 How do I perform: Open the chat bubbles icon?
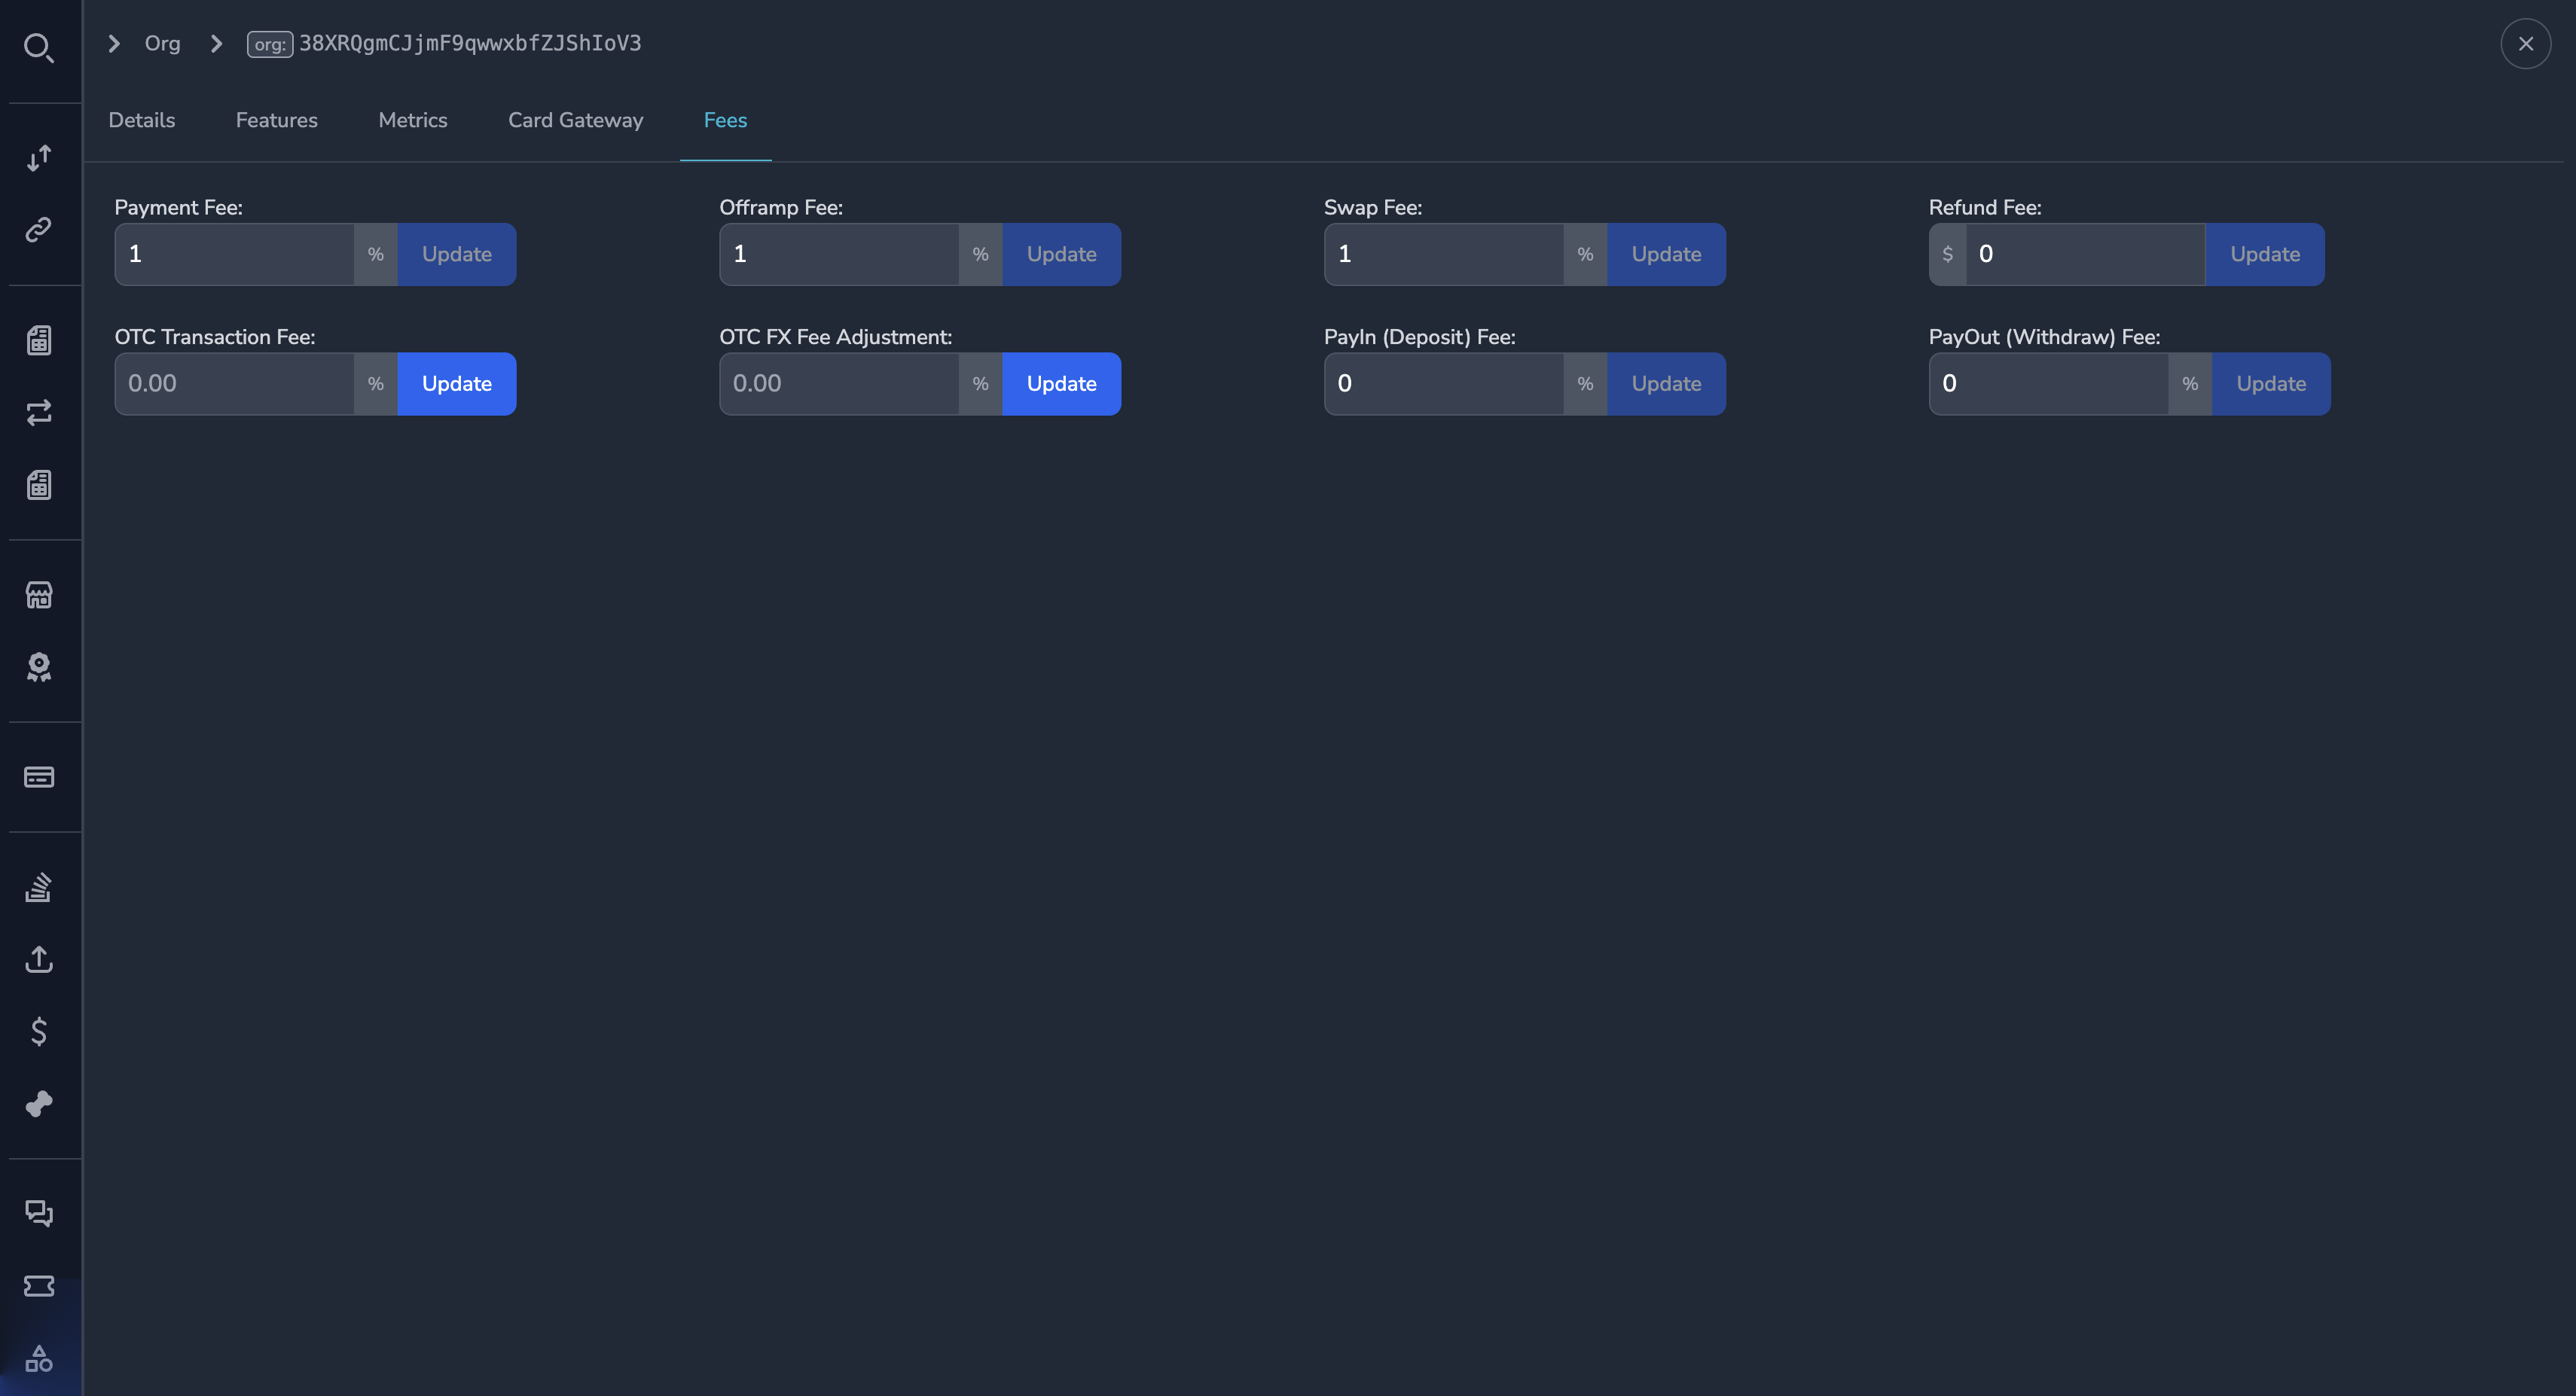tap(39, 1213)
